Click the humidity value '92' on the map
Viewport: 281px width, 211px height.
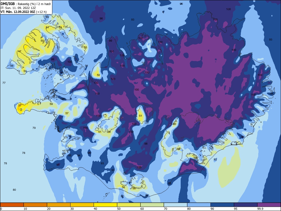(x=122, y=196)
